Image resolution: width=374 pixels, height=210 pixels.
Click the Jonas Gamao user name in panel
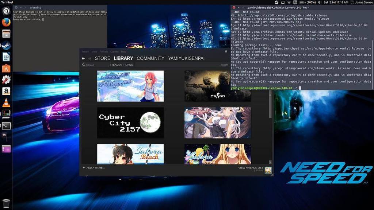coord(365,3)
